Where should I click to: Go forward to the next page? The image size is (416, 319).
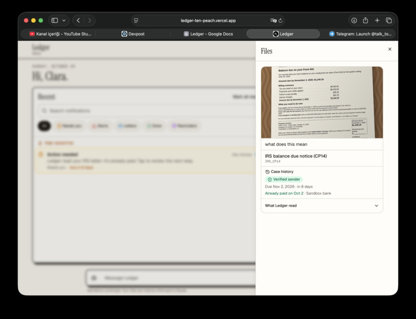pyautogui.click(x=90, y=21)
